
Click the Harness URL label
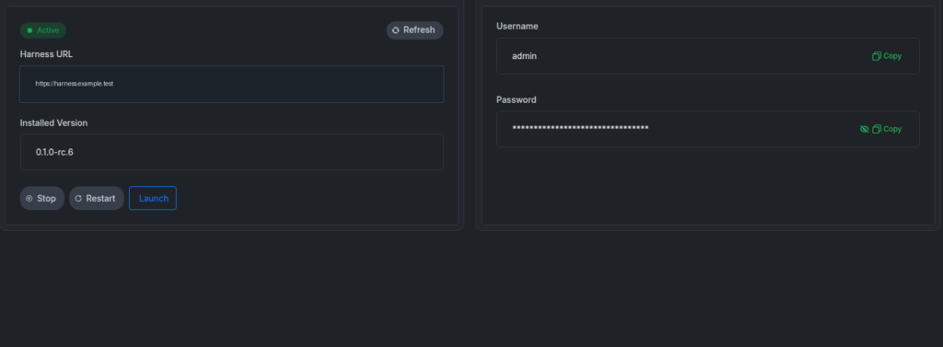pyautogui.click(x=46, y=54)
